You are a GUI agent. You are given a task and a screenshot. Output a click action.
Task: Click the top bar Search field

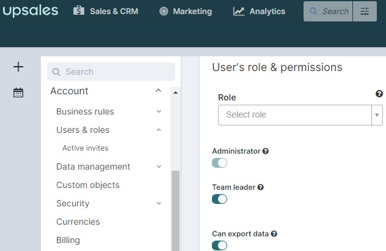coord(328,11)
